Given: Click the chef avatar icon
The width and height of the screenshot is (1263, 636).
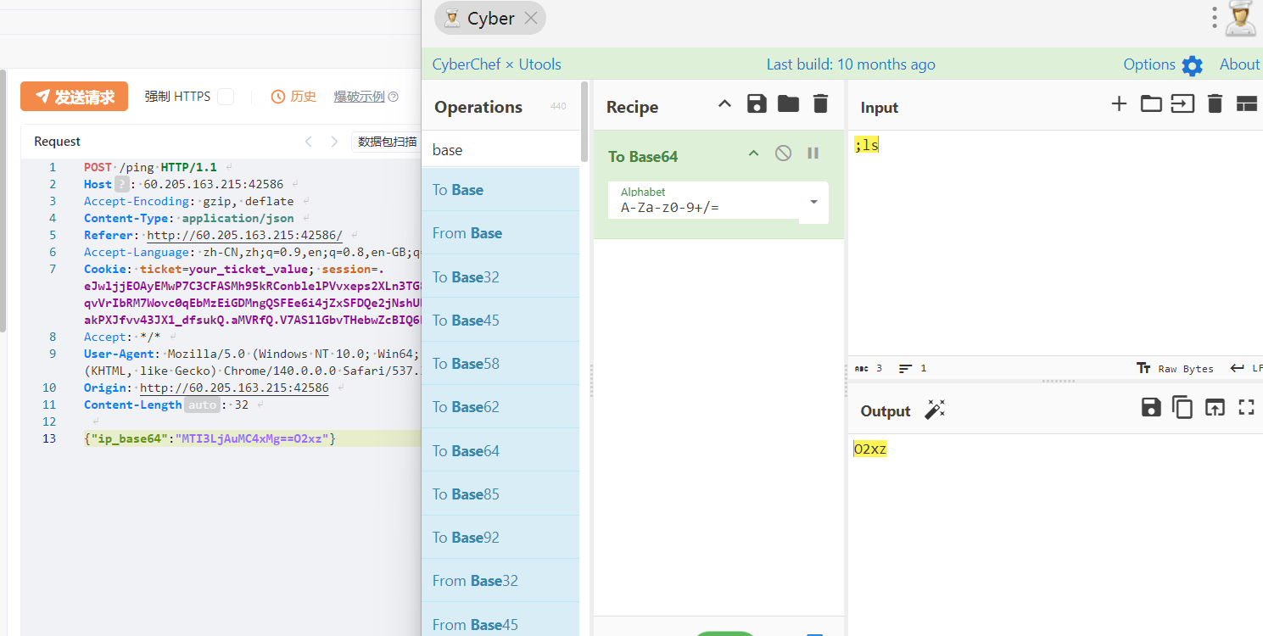Looking at the screenshot, I should (x=1243, y=19).
